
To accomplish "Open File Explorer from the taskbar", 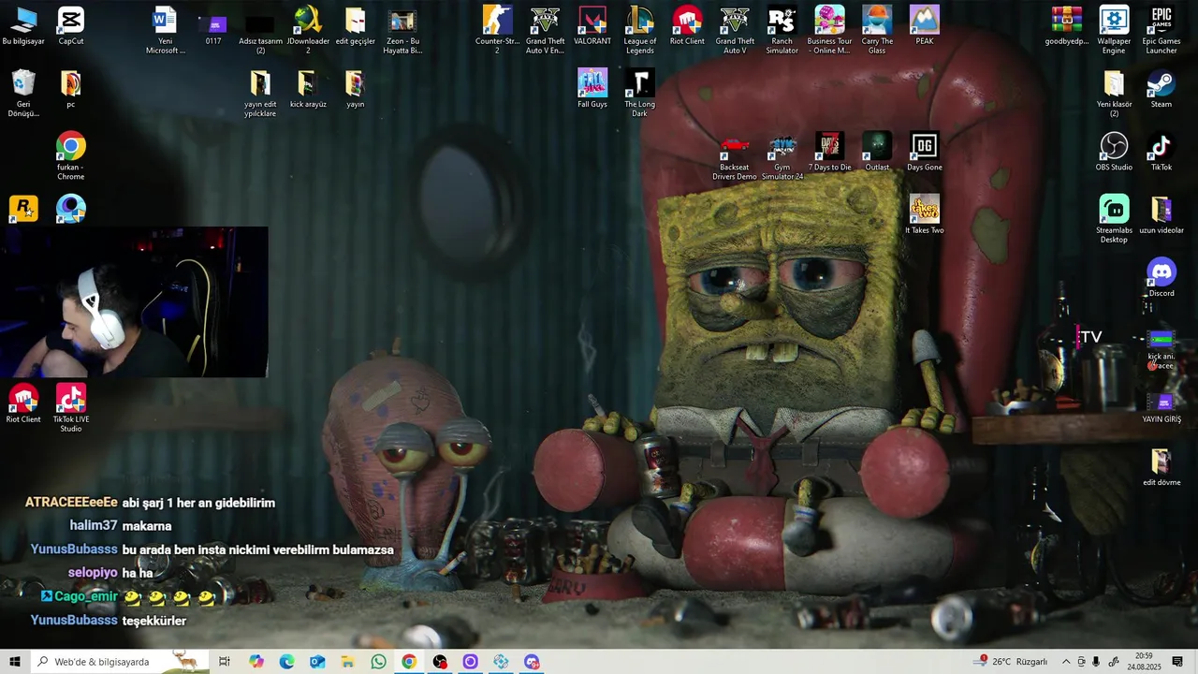I will click(x=347, y=662).
